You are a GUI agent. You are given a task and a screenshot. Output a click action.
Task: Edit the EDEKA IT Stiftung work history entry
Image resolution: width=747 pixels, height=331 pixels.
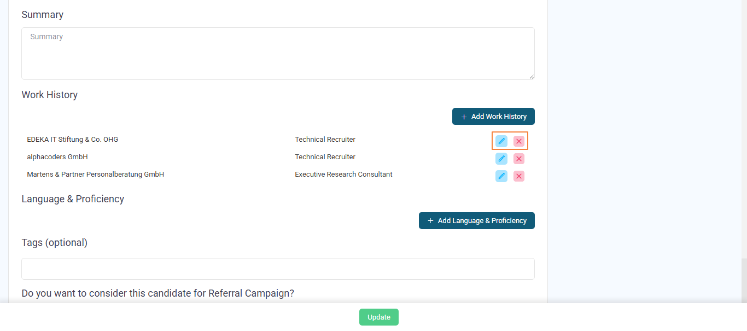click(501, 141)
